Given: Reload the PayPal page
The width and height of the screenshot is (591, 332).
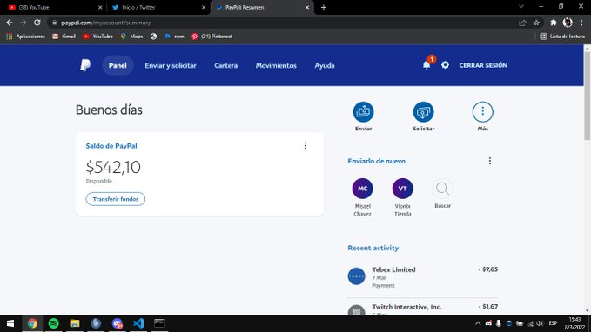Looking at the screenshot, I should [x=37, y=23].
